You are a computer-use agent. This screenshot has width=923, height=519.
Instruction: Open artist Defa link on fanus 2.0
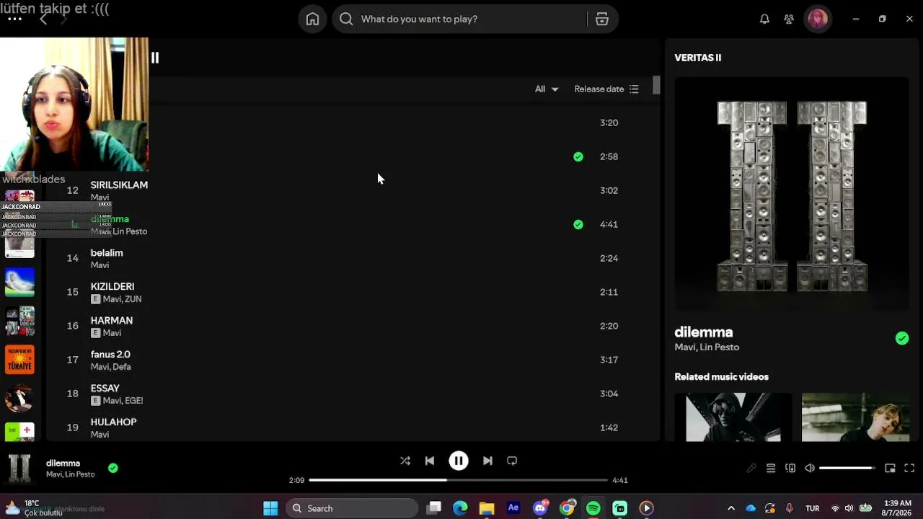pos(121,367)
